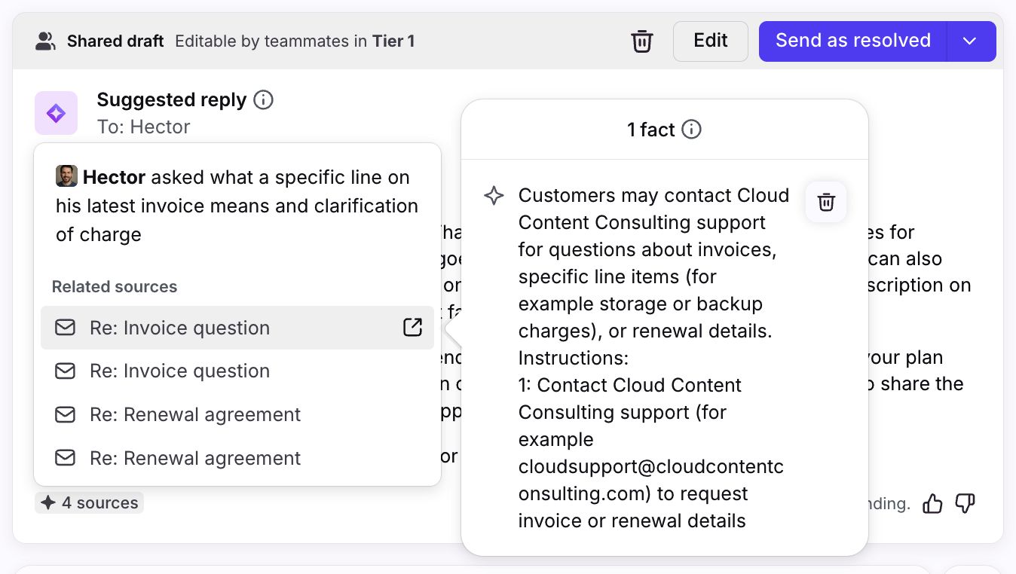Open the highlighted invoice source in a new window
The width and height of the screenshot is (1016, 574).
tap(412, 327)
